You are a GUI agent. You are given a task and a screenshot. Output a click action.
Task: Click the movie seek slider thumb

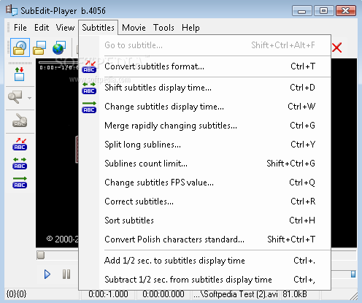(x=41, y=255)
